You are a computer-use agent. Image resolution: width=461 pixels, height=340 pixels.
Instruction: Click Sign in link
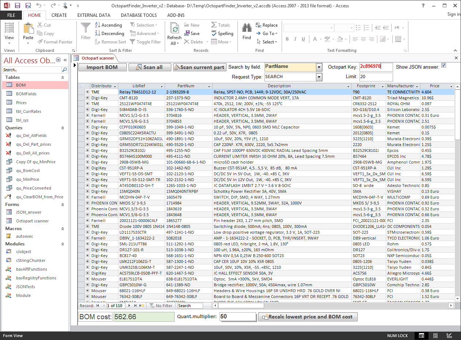point(454,14)
